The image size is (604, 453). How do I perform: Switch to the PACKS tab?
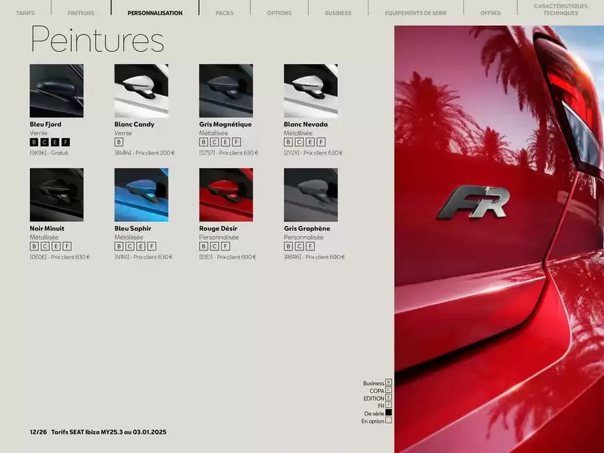(225, 12)
